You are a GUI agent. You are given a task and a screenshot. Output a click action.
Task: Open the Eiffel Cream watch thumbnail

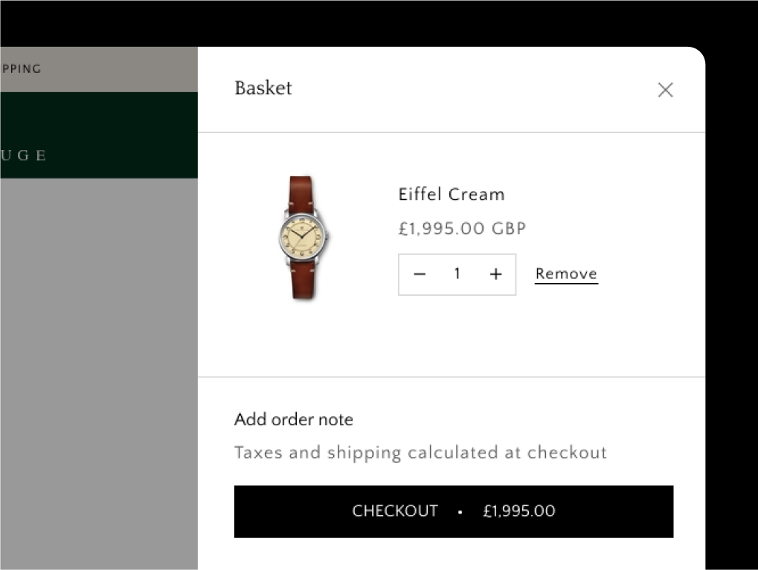pos(301,238)
